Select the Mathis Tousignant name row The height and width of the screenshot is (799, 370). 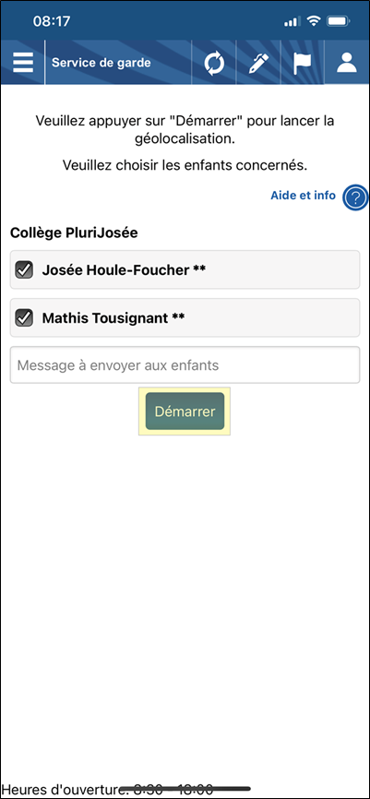(x=185, y=318)
